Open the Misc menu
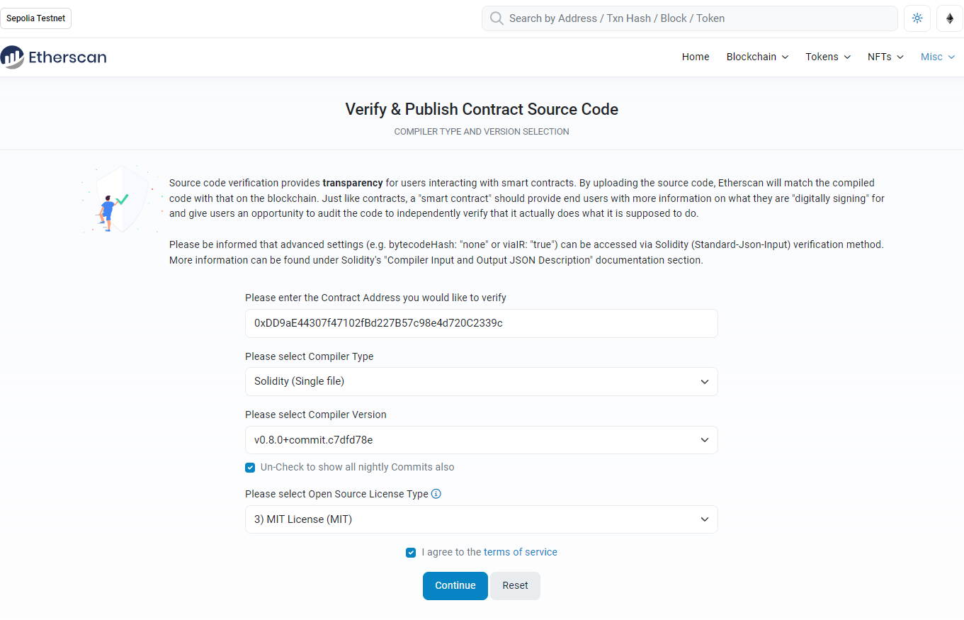The width and height of the screenshot is (964, 620). point(938,57)
